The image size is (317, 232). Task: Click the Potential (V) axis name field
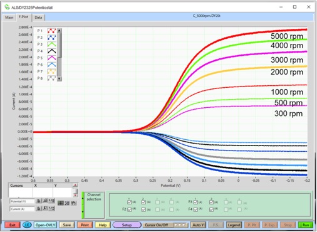tap(22, 201)
